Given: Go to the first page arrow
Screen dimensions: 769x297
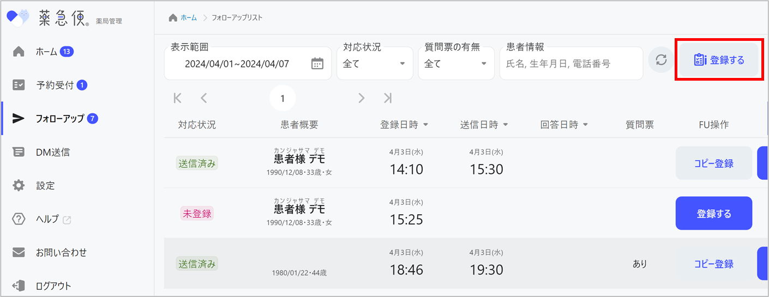Looking at the screenshot, I should pyautogui.click(x=177, y=98).
